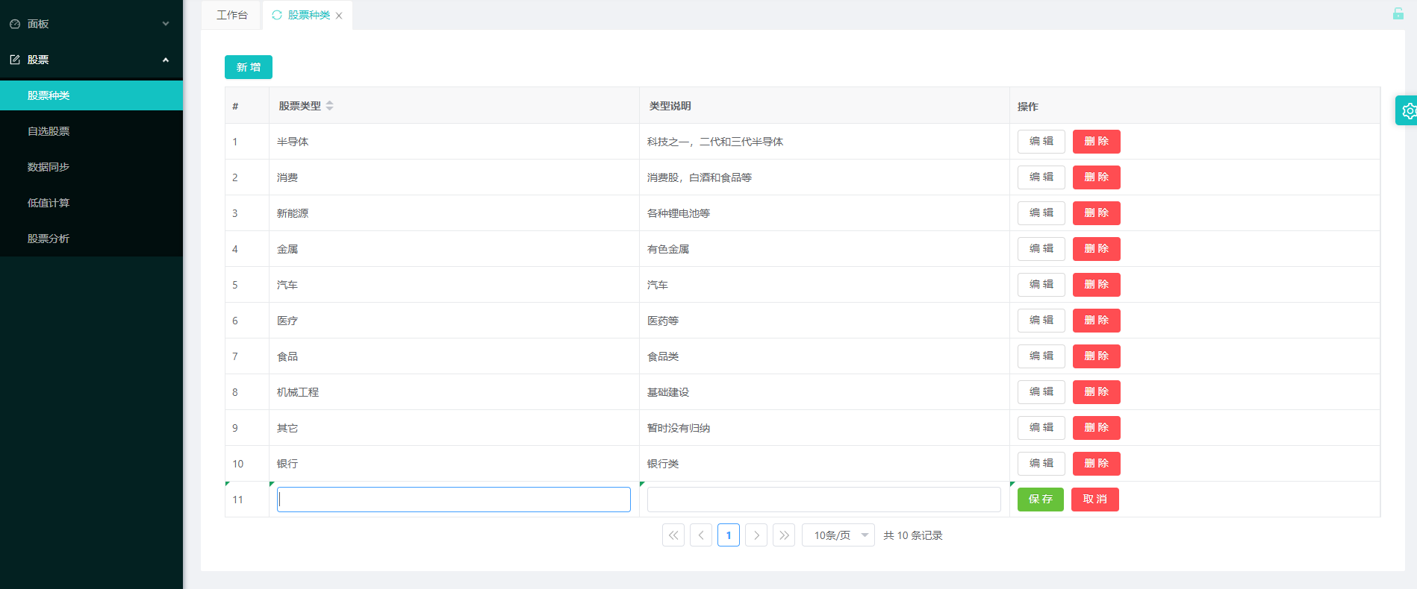Open the 10条/页 page size dropdown

point(838,535)
